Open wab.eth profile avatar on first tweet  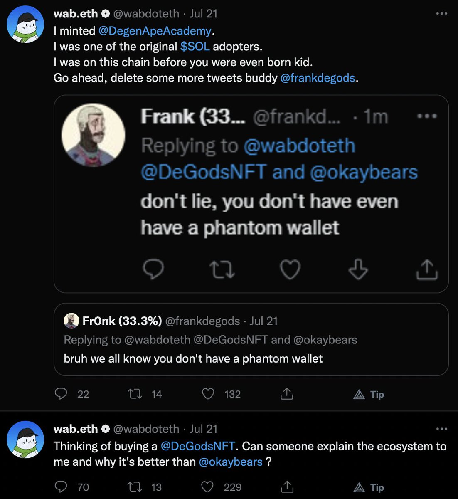pos(25,25)
